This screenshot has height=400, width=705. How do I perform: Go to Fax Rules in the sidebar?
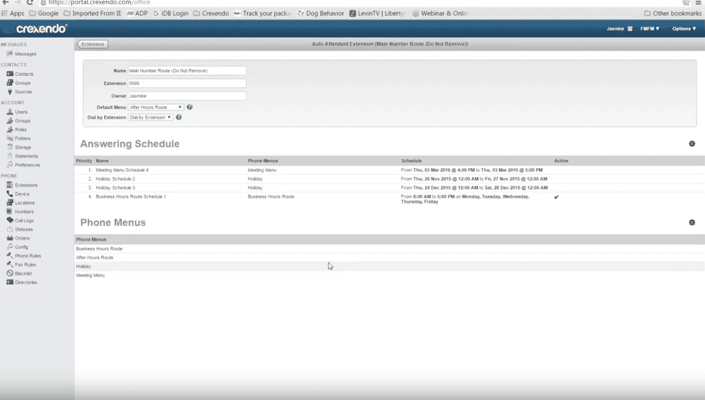tap(25, 265)
